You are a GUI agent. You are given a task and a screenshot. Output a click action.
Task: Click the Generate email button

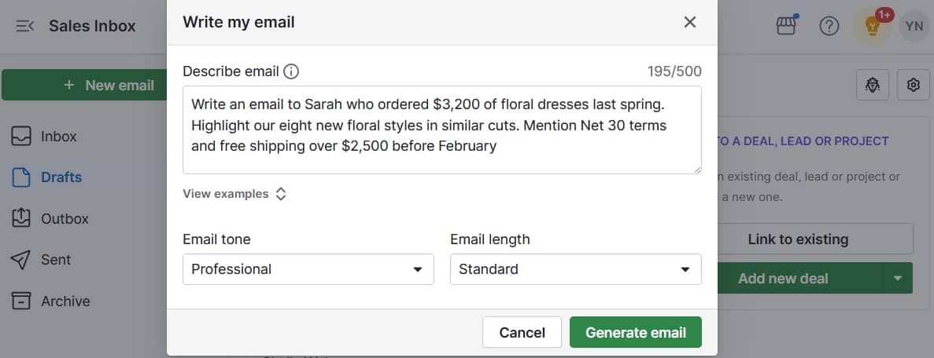pos(635,332)
